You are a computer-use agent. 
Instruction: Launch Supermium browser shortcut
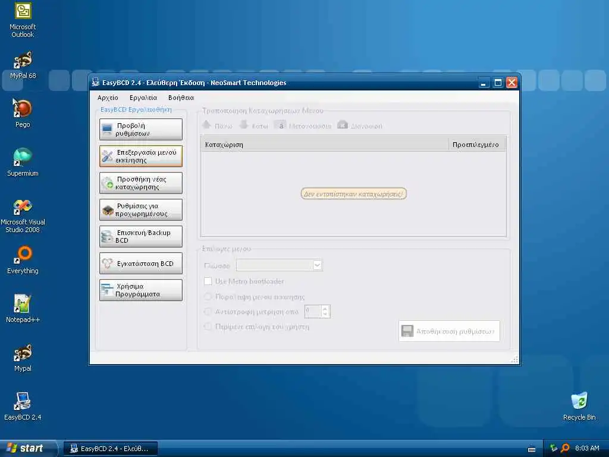23,162
